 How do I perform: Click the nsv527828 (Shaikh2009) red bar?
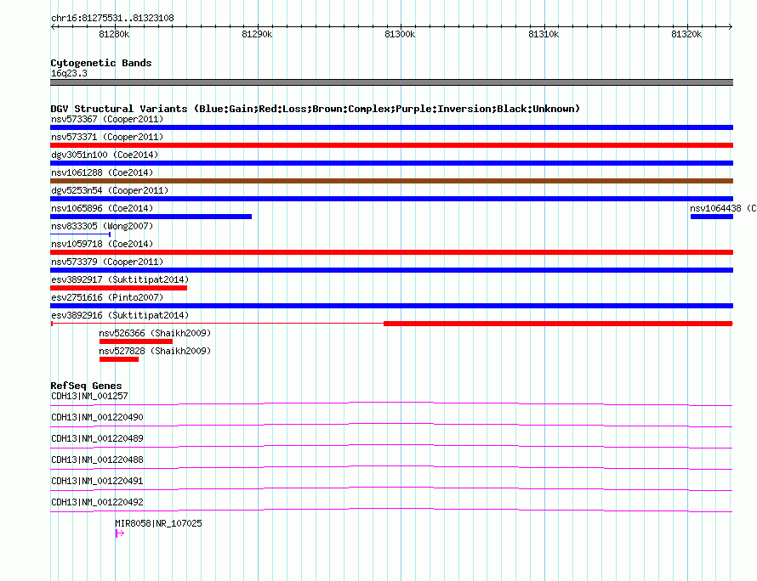[x=119, y=359]
